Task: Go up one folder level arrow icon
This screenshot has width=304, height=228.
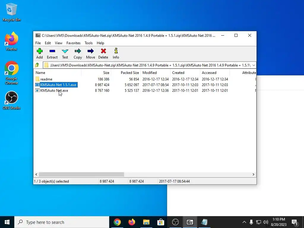Action: pos(37,65)
